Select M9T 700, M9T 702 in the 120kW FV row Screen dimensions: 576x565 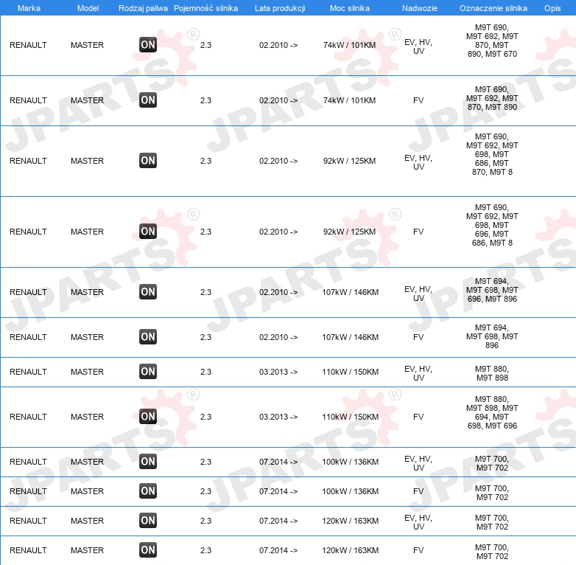click(x=492, y=552)
